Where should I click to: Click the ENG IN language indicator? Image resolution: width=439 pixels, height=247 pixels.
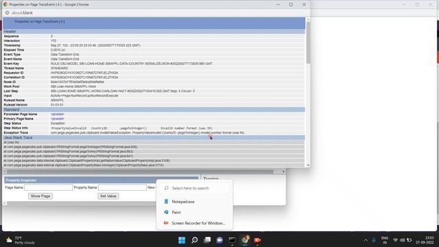(385, 240)
